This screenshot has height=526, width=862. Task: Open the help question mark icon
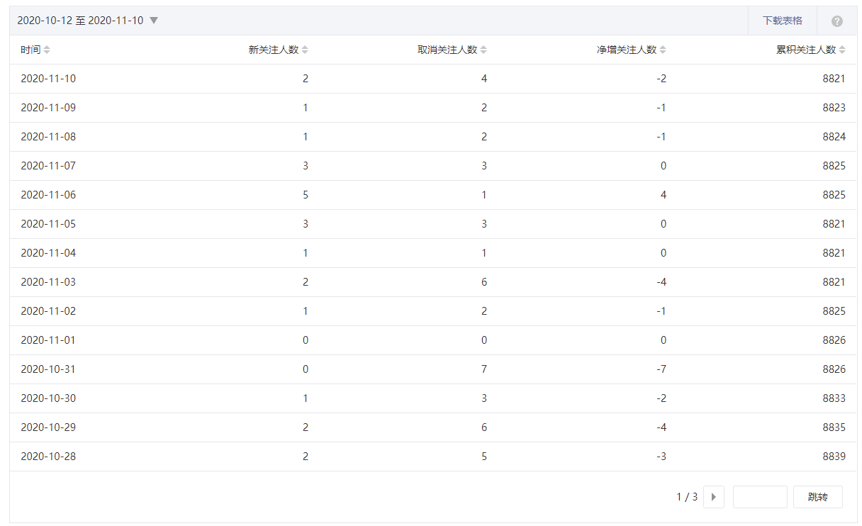837,21
